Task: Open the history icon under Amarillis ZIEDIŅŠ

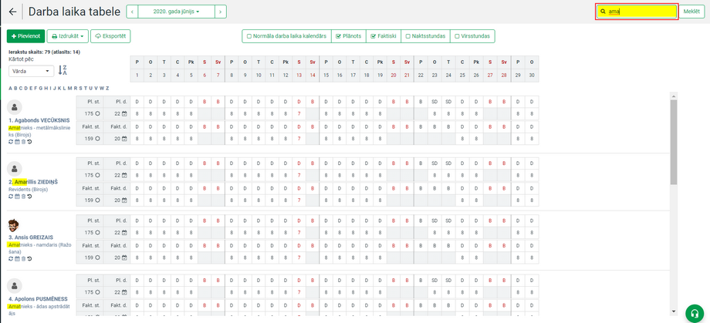Action: 29,197
